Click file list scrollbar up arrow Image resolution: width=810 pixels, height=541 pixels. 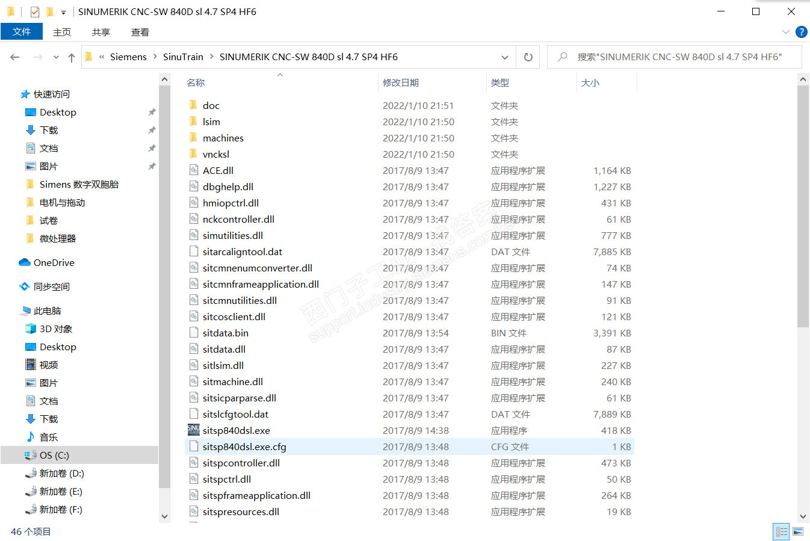point(803,79)
